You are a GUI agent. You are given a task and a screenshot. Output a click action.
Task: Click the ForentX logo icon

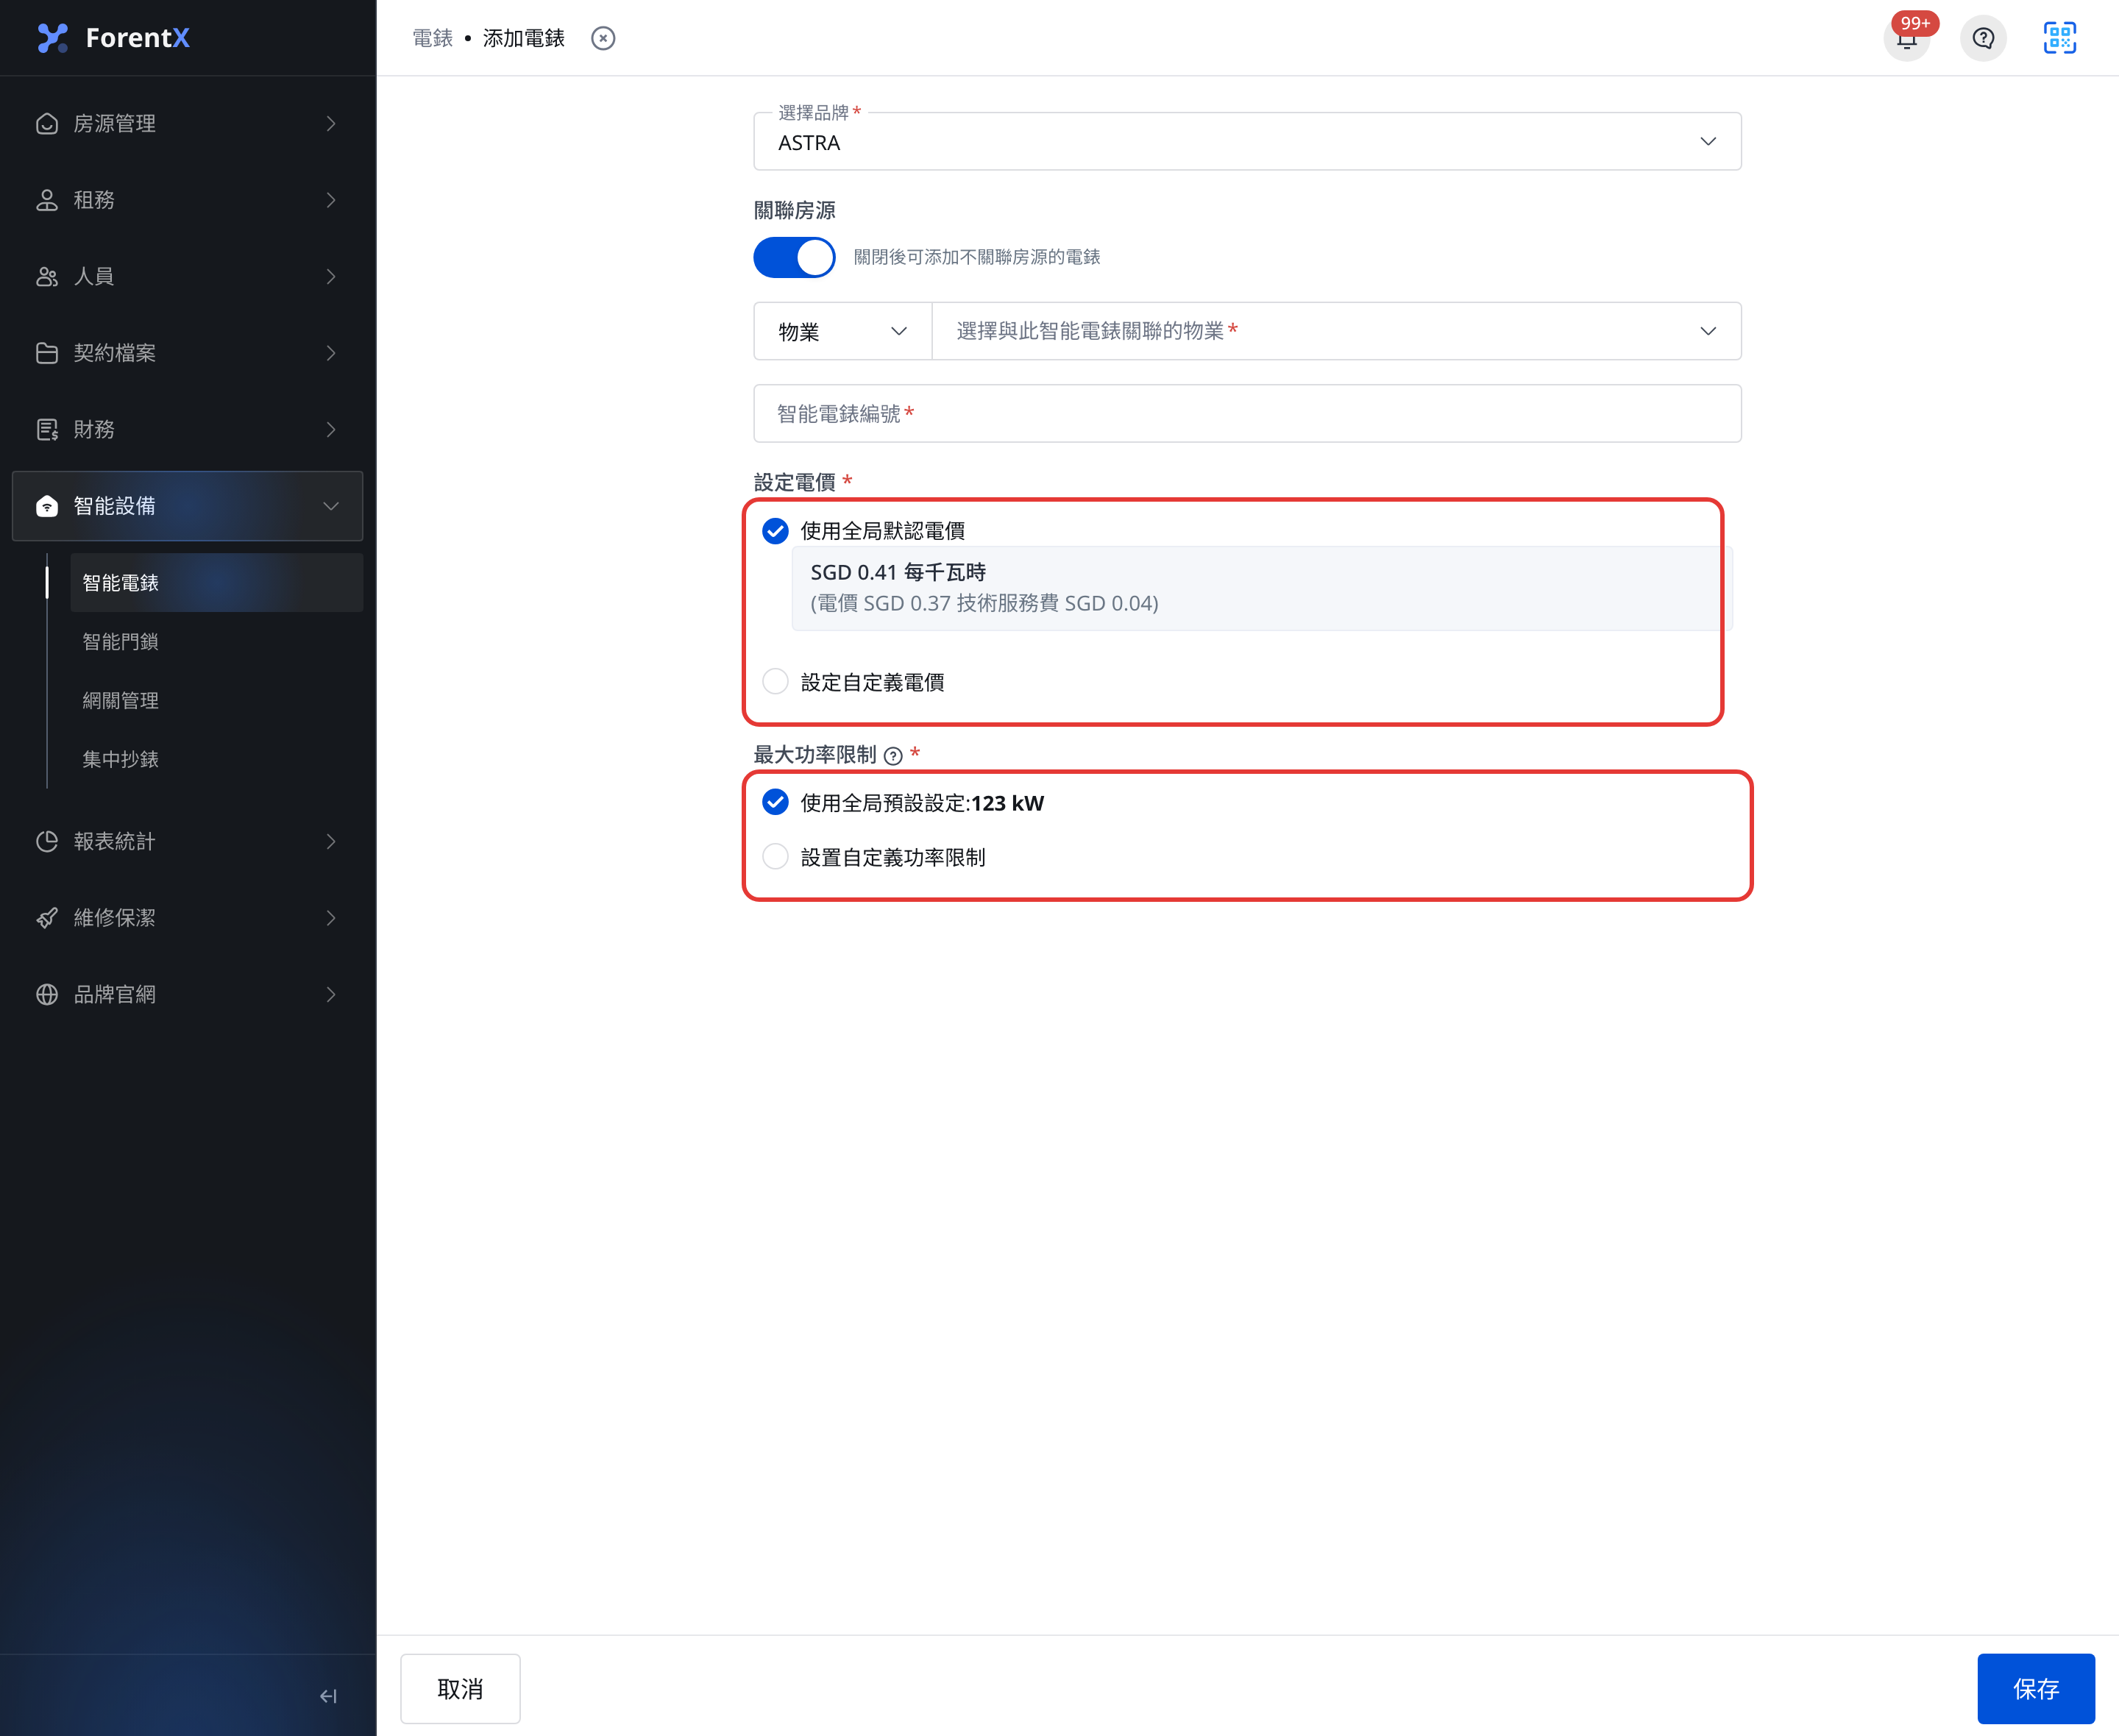click(52, 38)
